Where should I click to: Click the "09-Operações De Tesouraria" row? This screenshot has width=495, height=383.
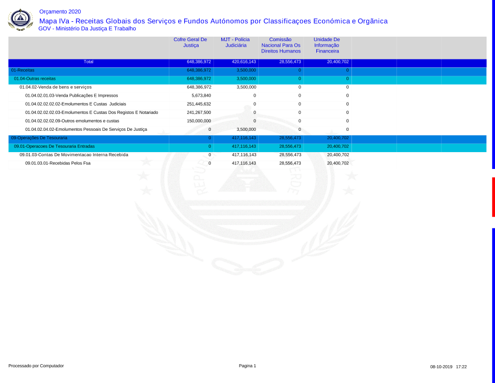(39, 138)
